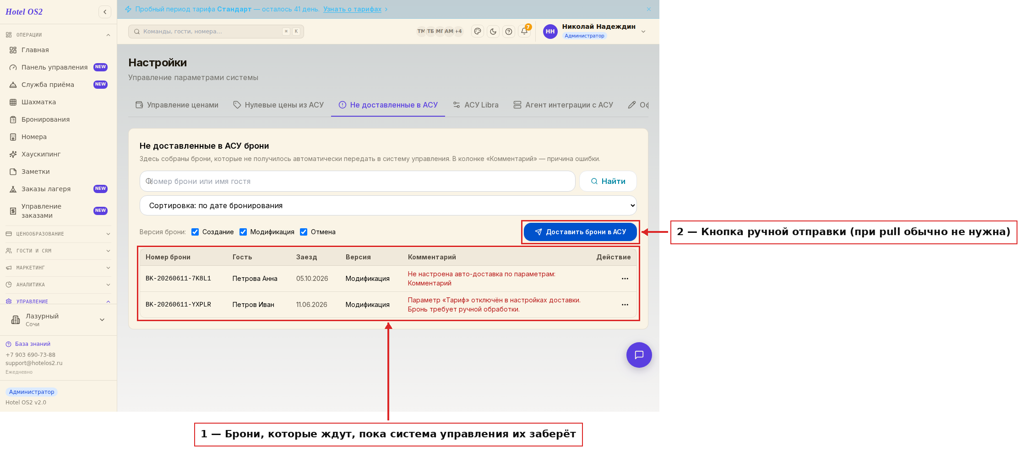Open the chat support bubble
Viewport: 1028px width, 457px height.
[x=639, y=355]
